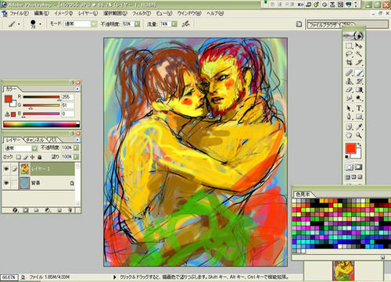Click the R value input field
This screenshot has height=282, width=391.
67,97
